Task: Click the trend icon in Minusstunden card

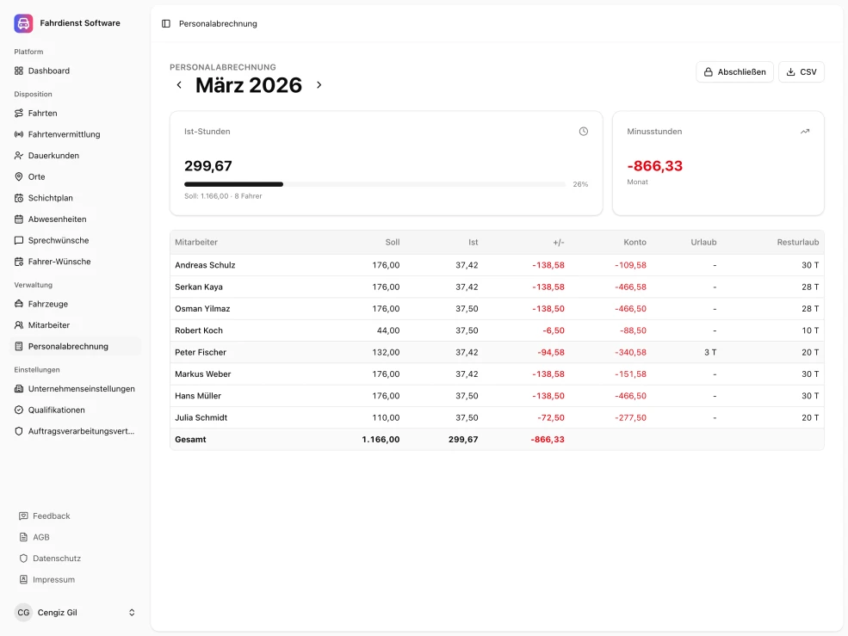Action: [x=805, y=132]
